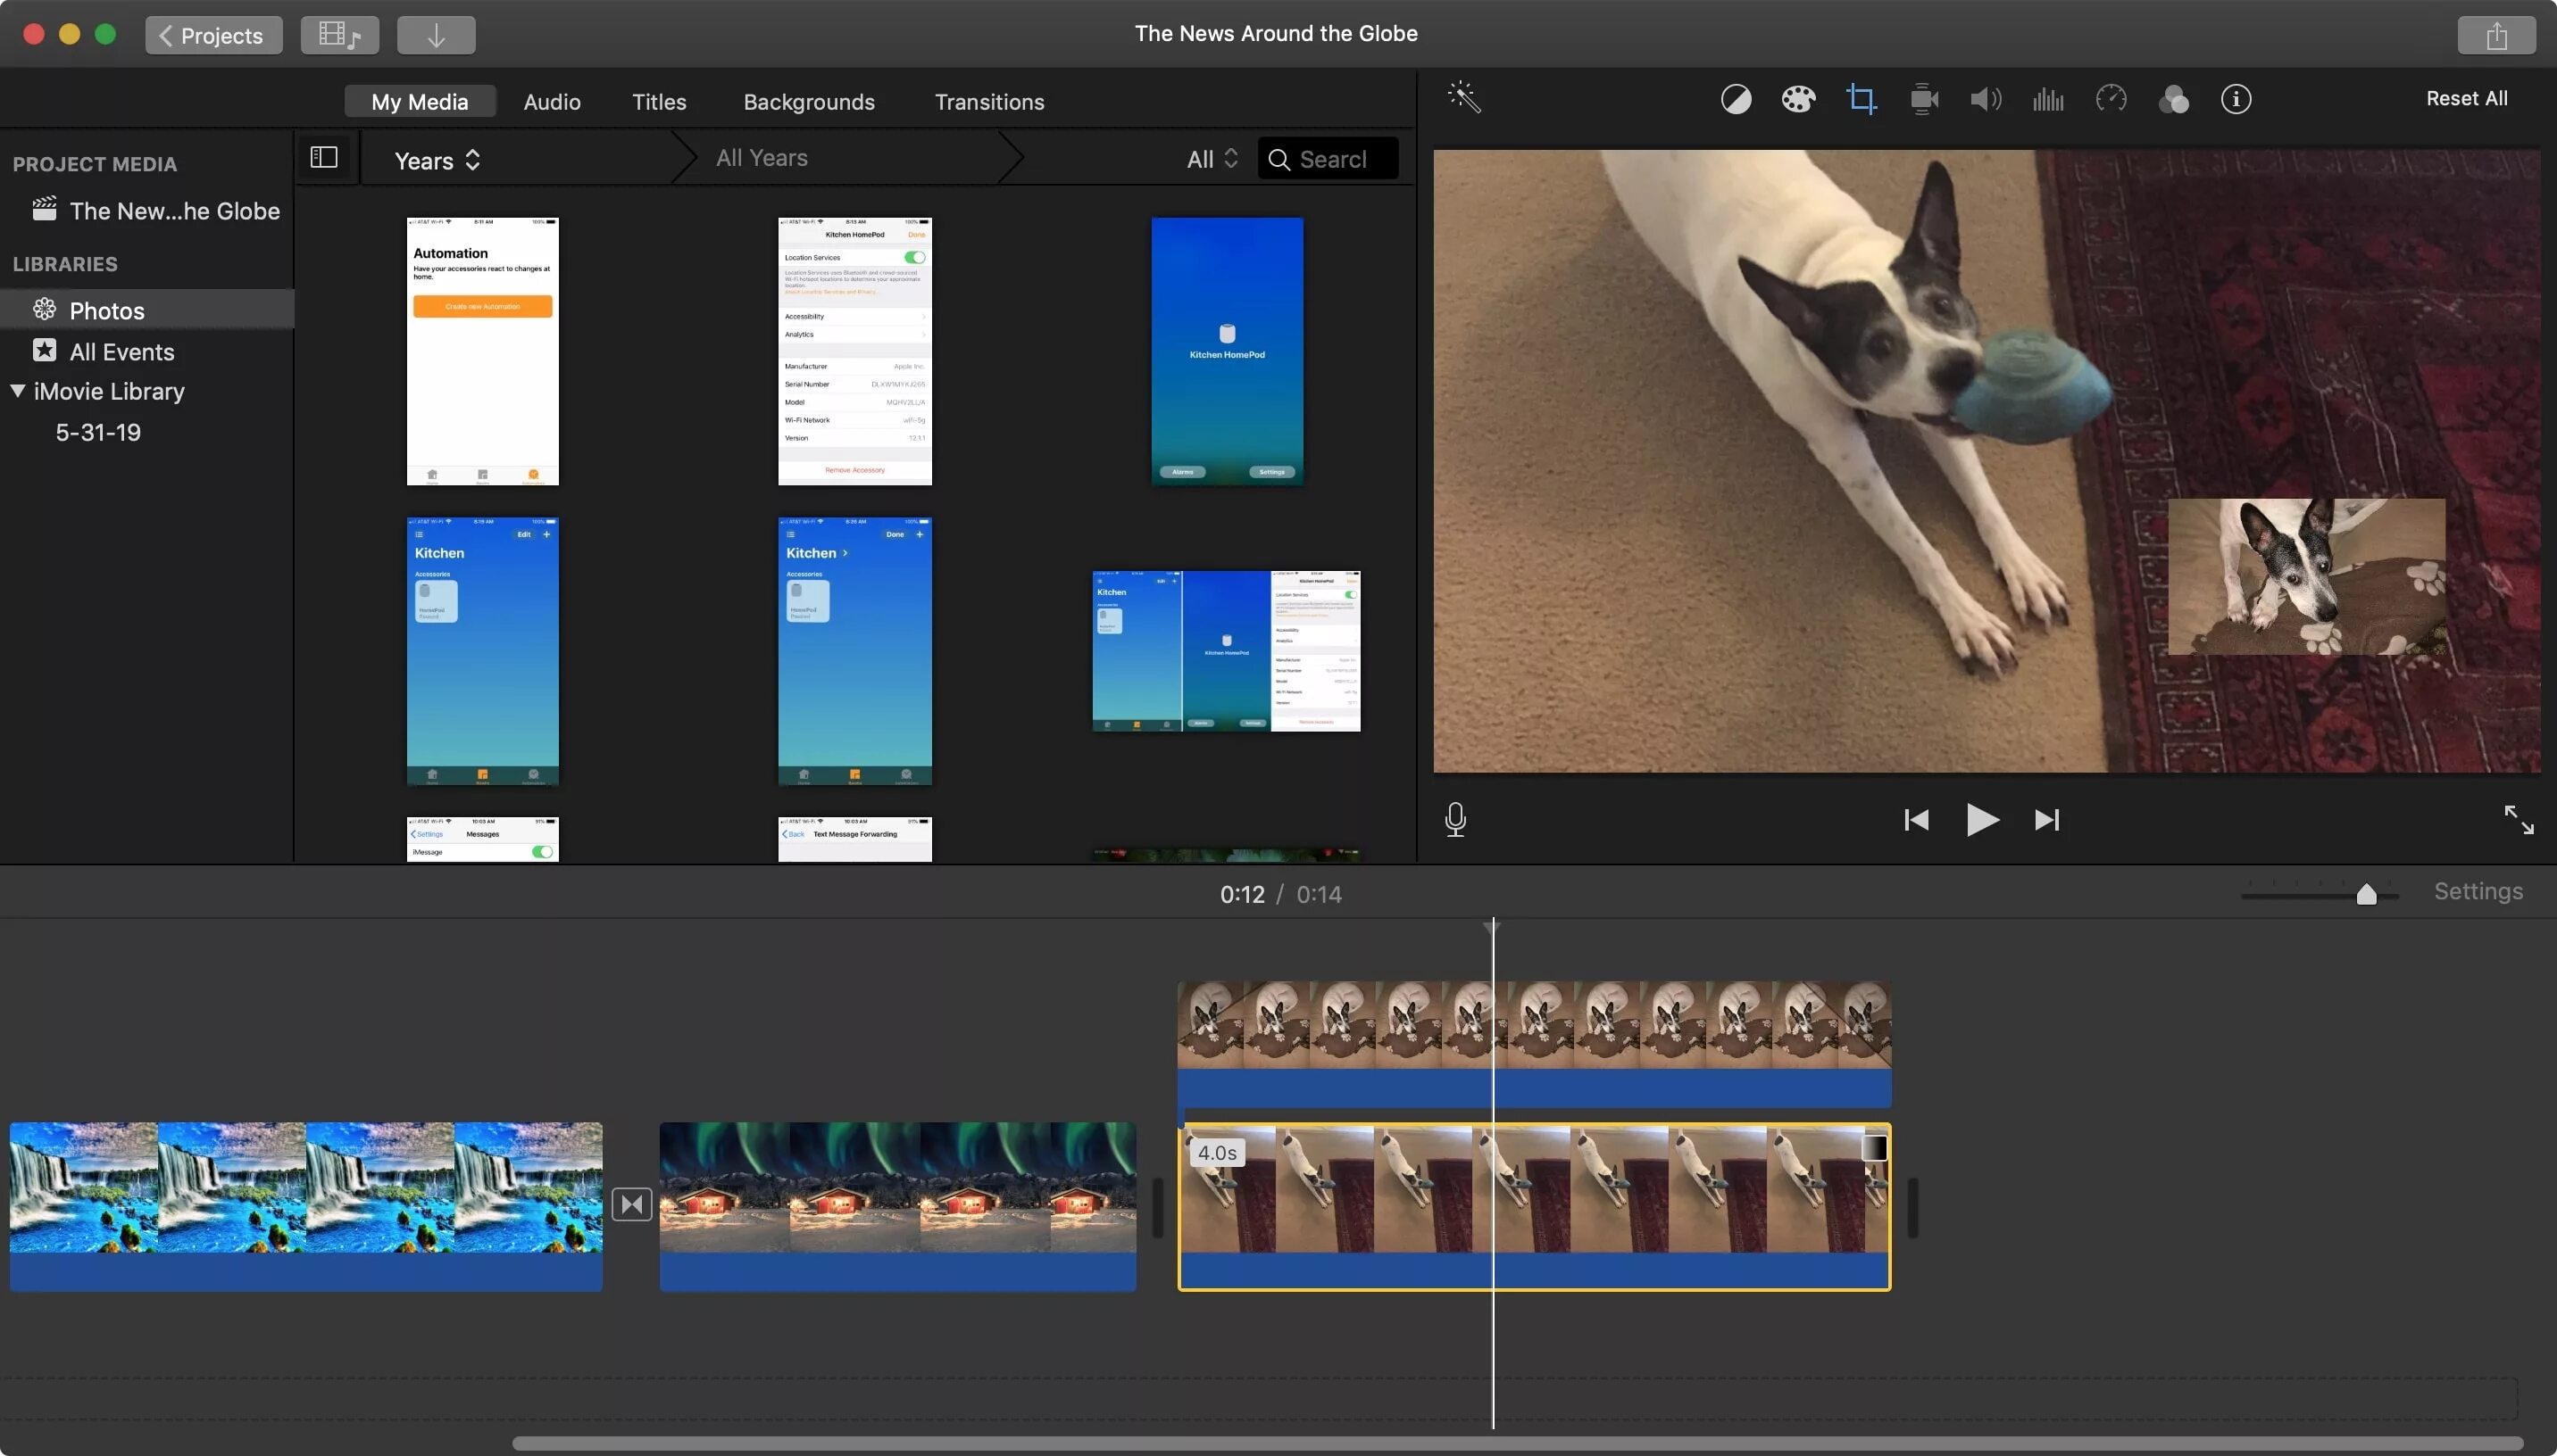Toggle the libraries sidebar visibility

324,158
